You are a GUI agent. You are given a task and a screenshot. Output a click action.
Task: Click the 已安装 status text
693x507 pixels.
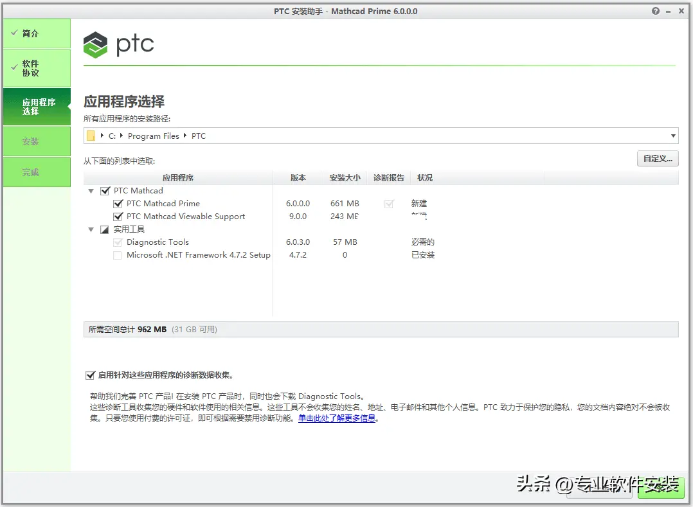[423, 255]
